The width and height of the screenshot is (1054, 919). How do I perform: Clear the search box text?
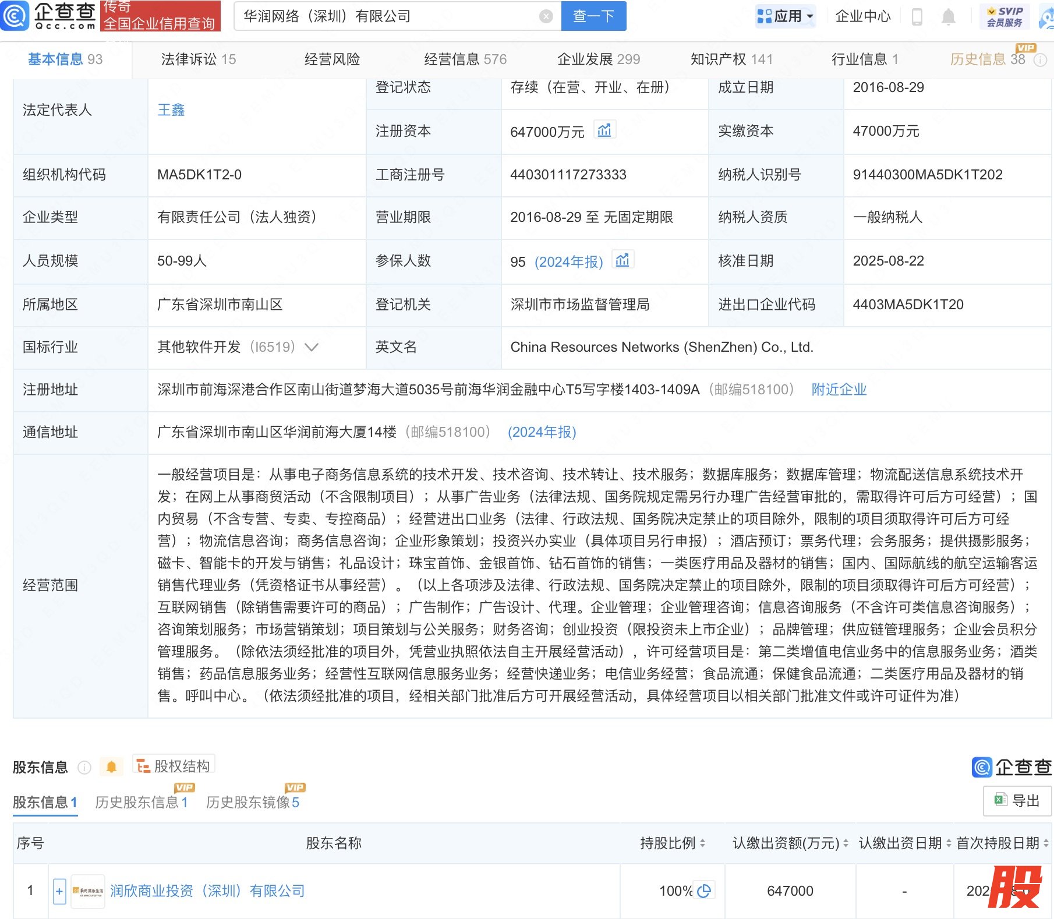(x=546, y=16)
